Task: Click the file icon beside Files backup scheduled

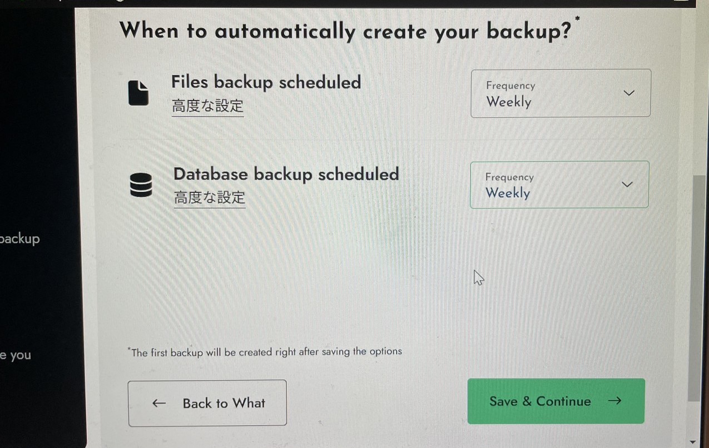Action: click(x=138, y=93)
